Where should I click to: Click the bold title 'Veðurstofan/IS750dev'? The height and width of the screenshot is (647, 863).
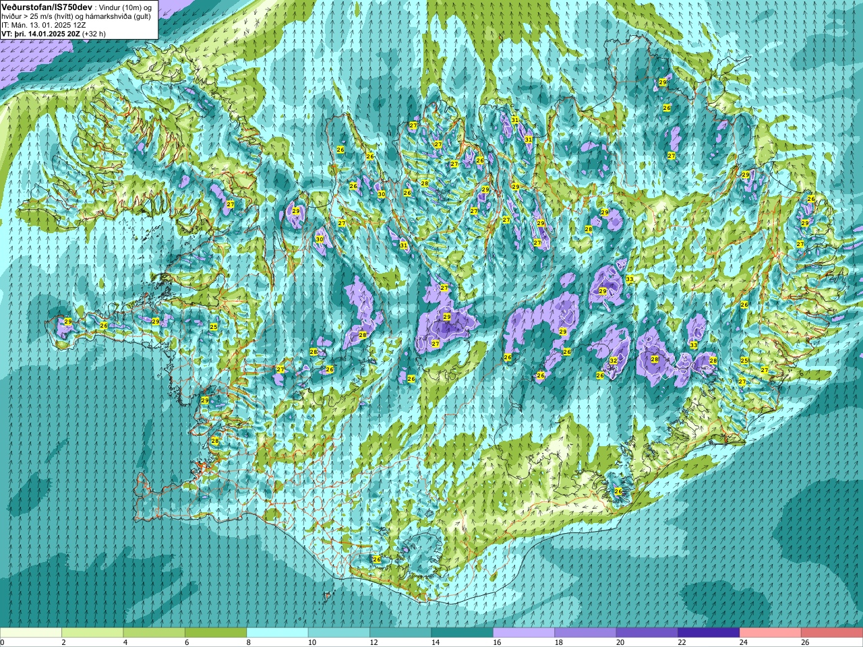click(x=47, y=7)
